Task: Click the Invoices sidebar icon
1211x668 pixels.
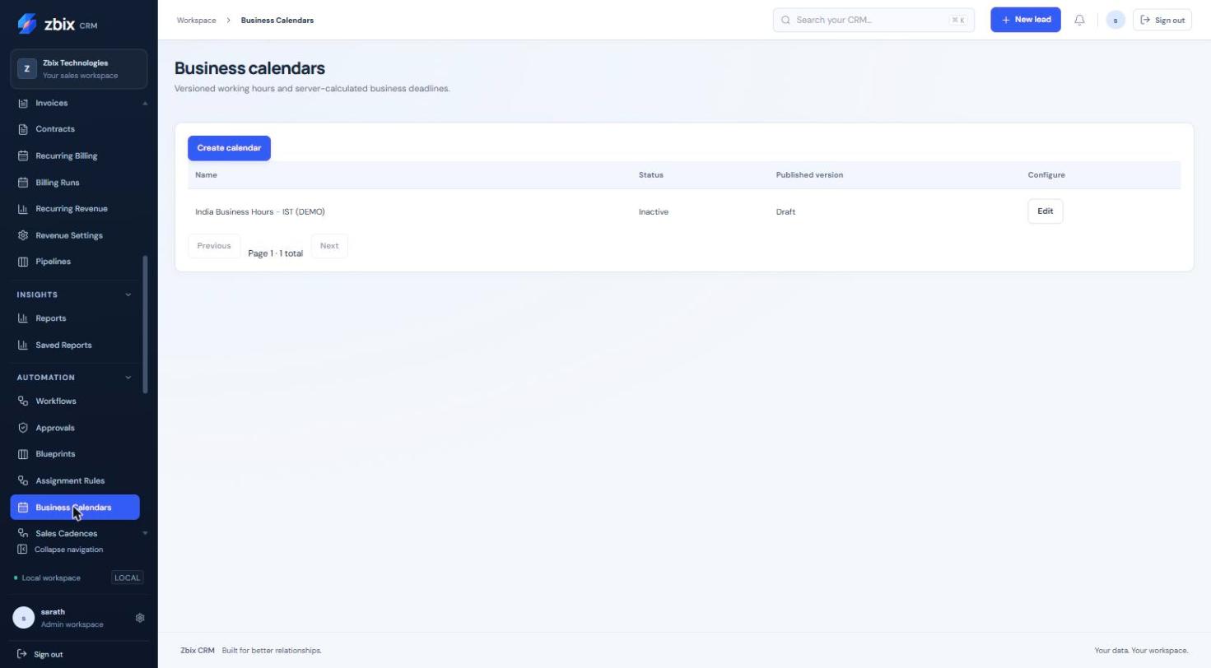Action: 23,103
